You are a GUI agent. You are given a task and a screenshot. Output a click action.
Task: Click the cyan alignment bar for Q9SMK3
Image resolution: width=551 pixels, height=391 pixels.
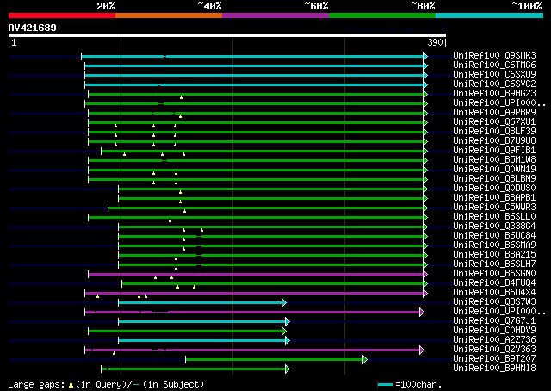(x=252, y=56)
